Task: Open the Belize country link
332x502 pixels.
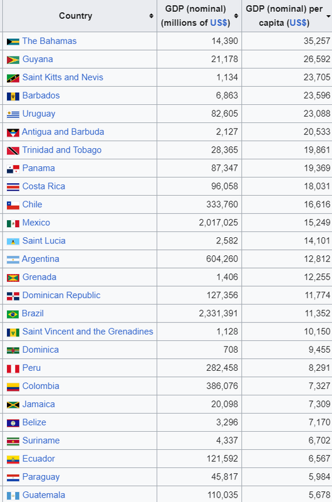Action: (x=34, y=422)
